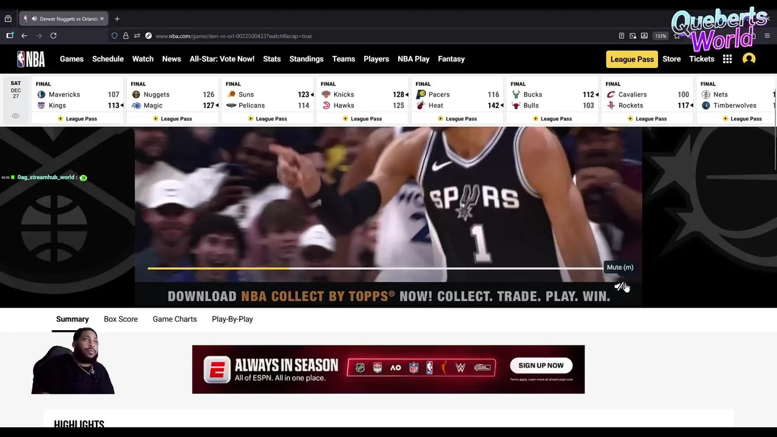Click the browser address bar URL
This screenshot has width=777, height=437.
234,36
